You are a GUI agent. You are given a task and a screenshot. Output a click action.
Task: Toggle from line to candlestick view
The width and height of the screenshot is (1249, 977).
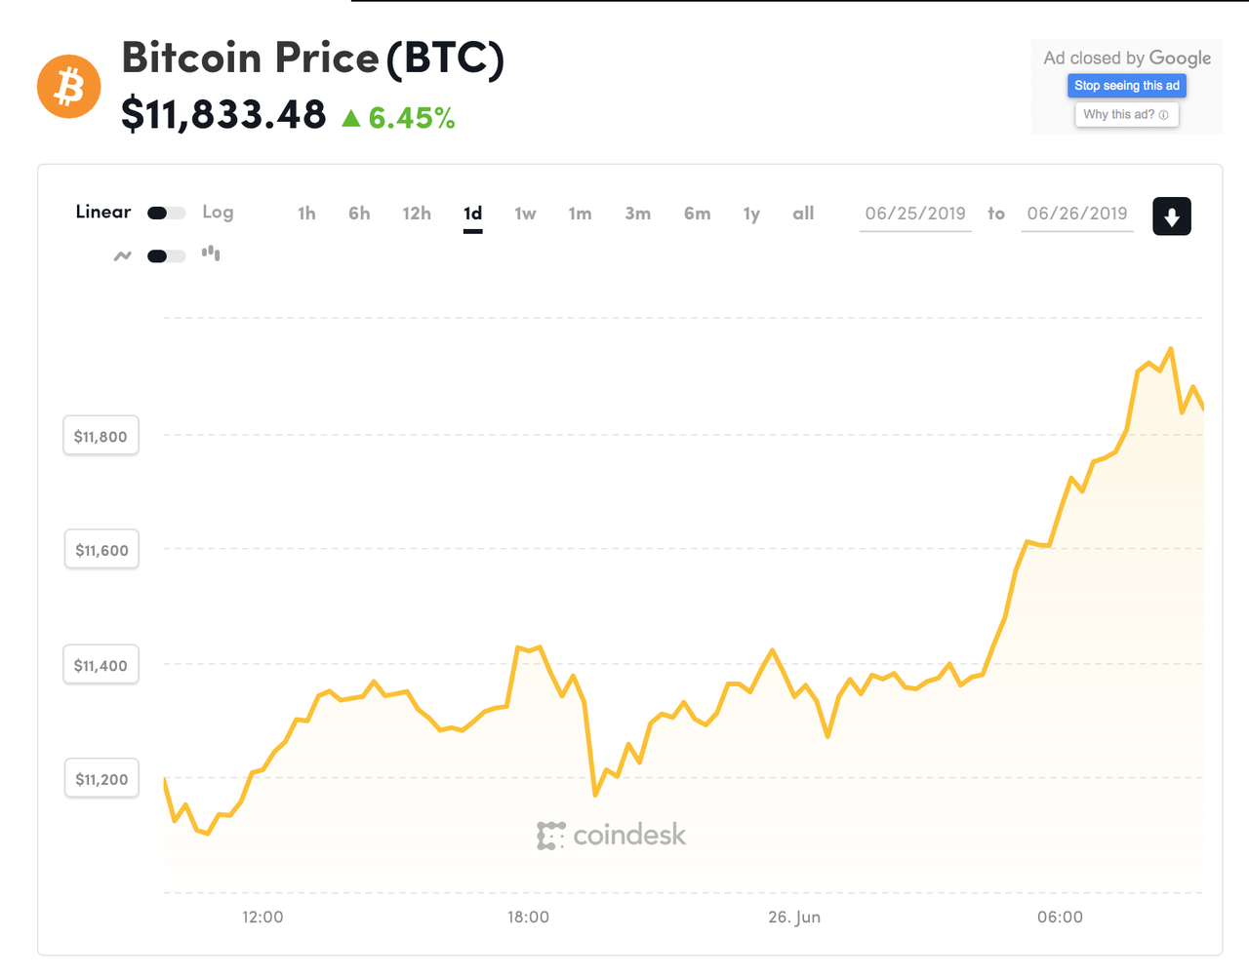click(x=166, y=255)
